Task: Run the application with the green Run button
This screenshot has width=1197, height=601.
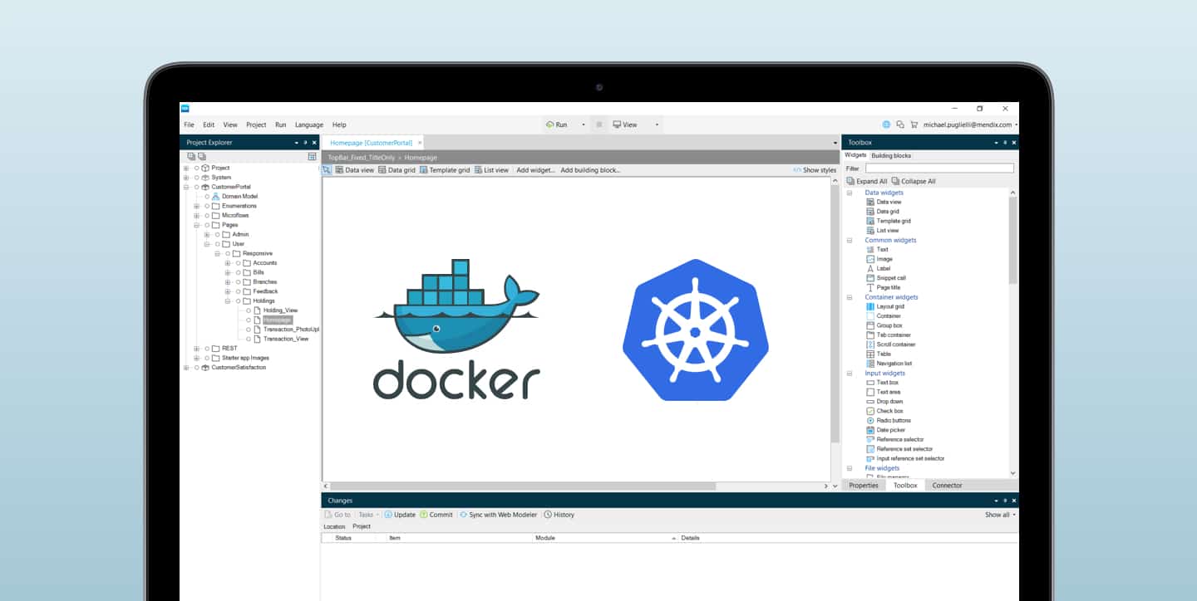Action: (556, 124)
